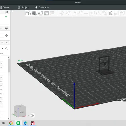Open the Text shape tool
The width and height of the screenshot is (126, 126).
[110, 13]
